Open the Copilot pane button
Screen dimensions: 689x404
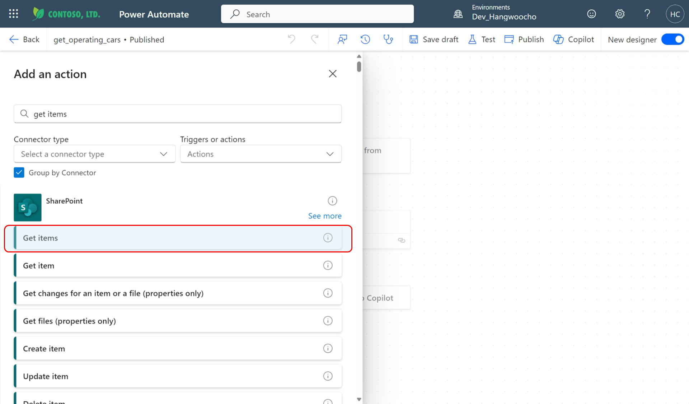coord(573,39)
